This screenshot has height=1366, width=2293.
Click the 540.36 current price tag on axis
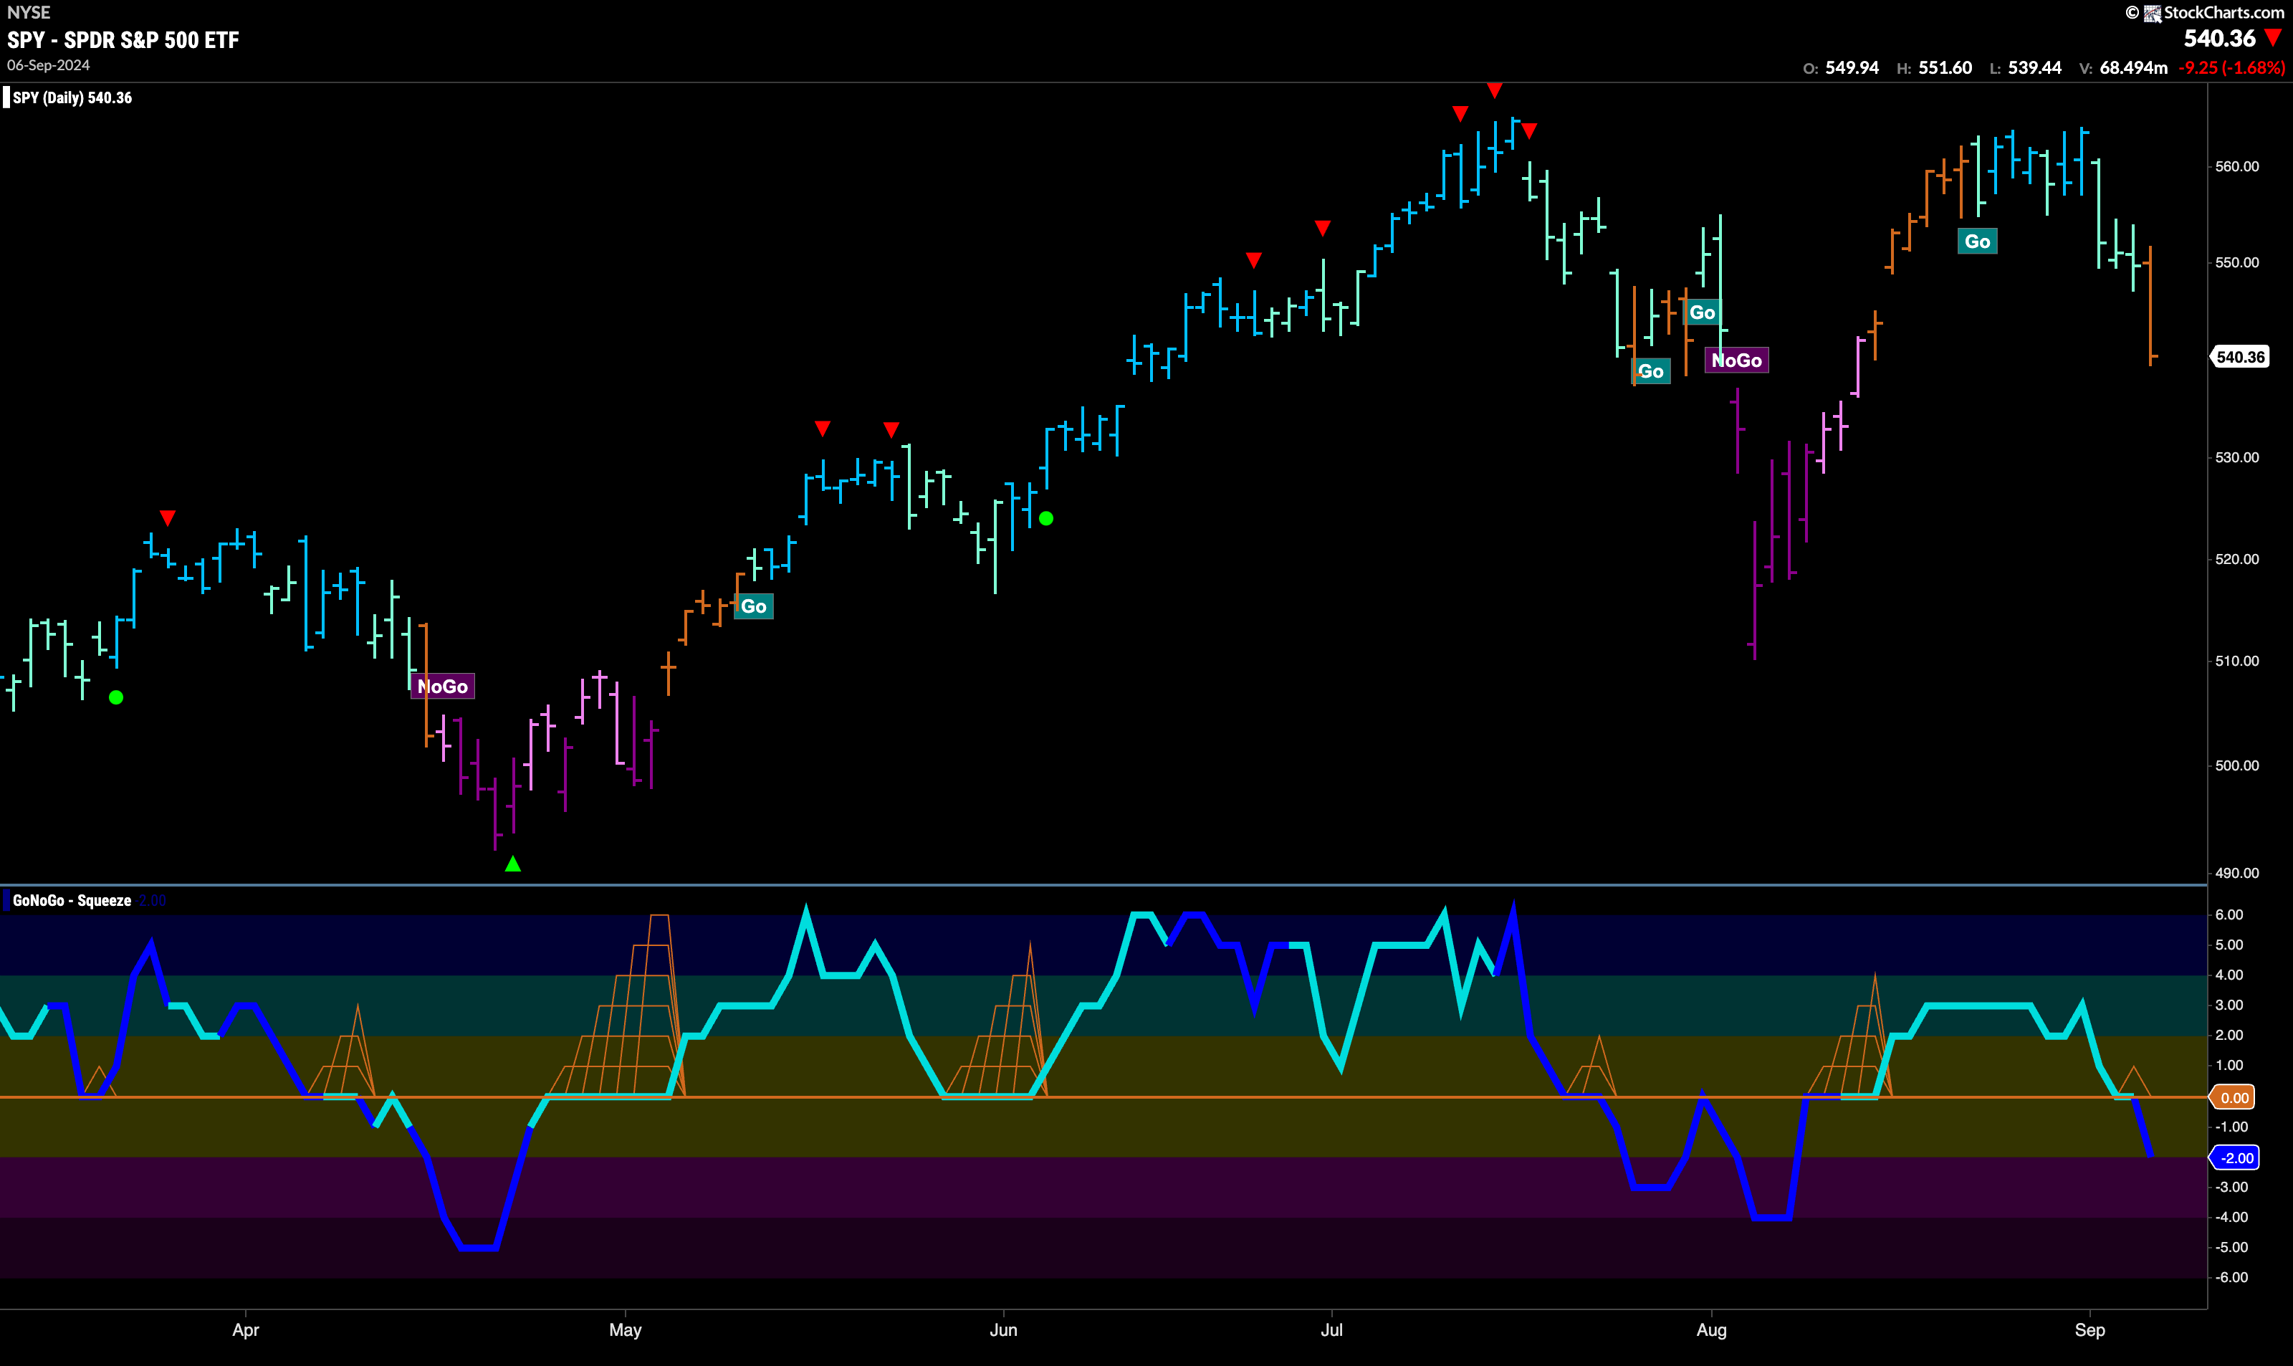(x=2240, y=357)
